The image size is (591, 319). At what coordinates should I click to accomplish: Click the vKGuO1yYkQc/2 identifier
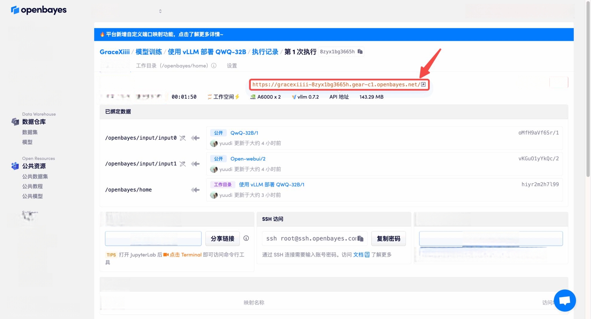[x=538, y=159]
